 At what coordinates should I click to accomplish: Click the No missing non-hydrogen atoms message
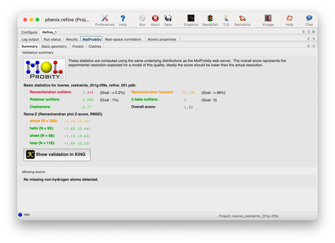(61, 180)
